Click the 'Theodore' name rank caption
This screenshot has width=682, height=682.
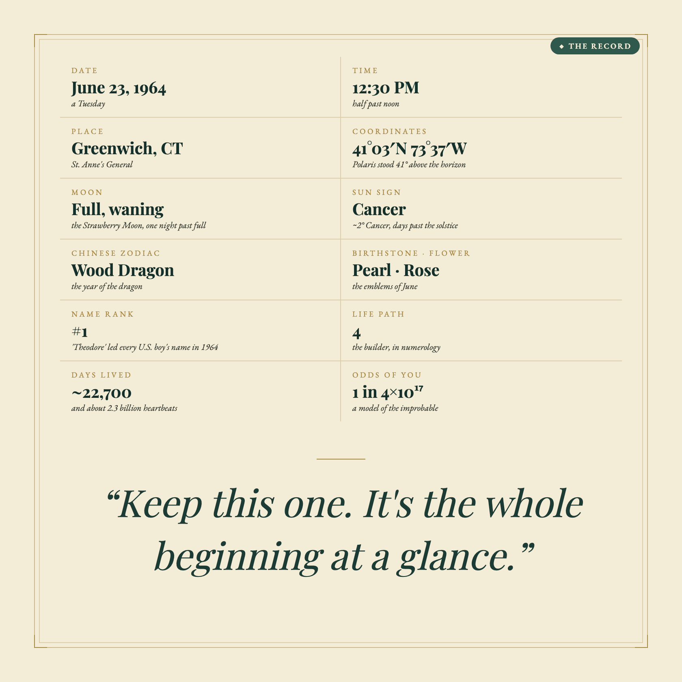145,347
